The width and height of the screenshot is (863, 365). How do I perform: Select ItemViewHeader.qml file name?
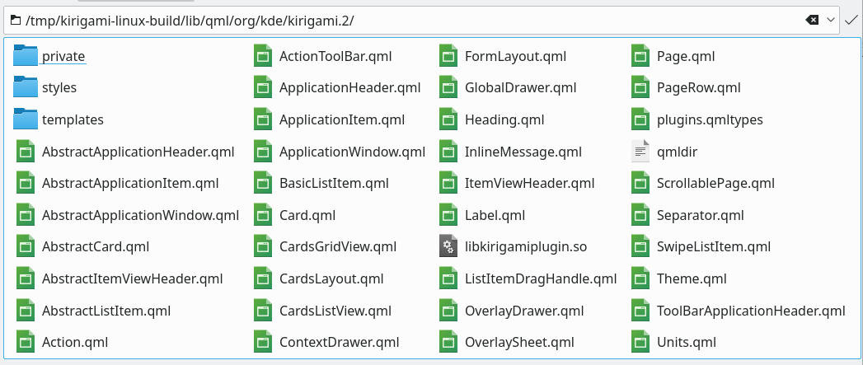point(529,184)
